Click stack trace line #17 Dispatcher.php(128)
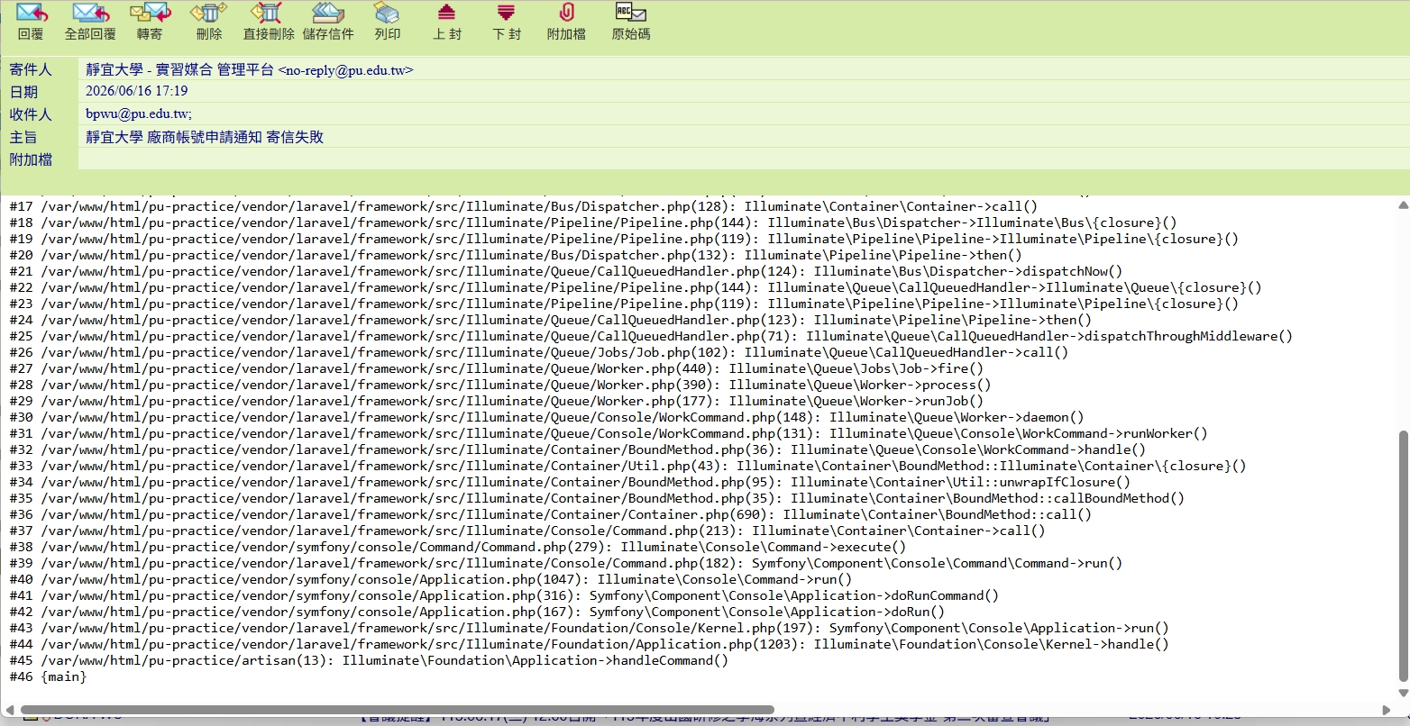This screenshot has width=1410, height=726. 524,206
